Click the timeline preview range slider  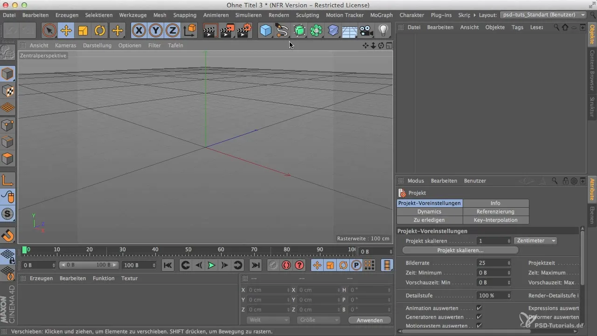tap(88, 265)
